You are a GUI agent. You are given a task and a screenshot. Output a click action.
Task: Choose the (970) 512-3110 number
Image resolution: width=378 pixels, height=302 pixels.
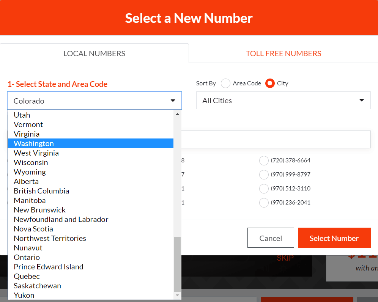(264, 189)
